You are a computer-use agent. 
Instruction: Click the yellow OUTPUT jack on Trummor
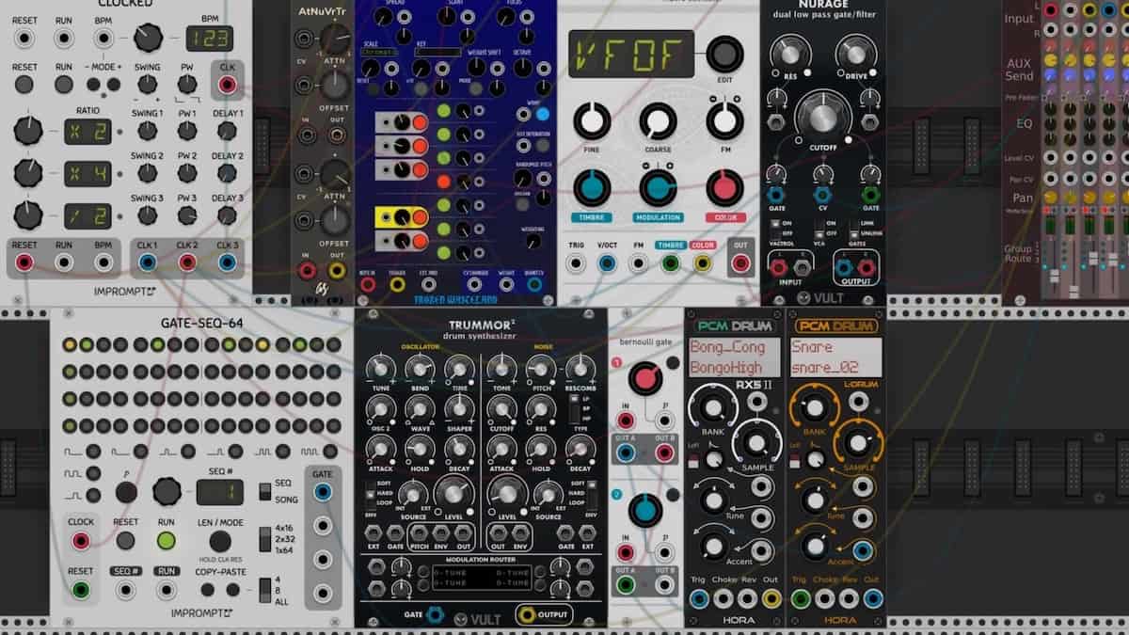click(x=528, y=615)
